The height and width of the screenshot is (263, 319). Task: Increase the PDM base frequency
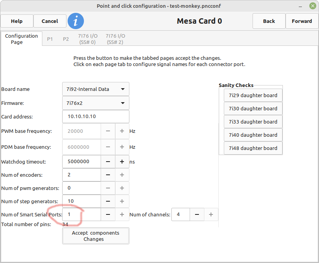pyautogui.click(x=122, y=147)
